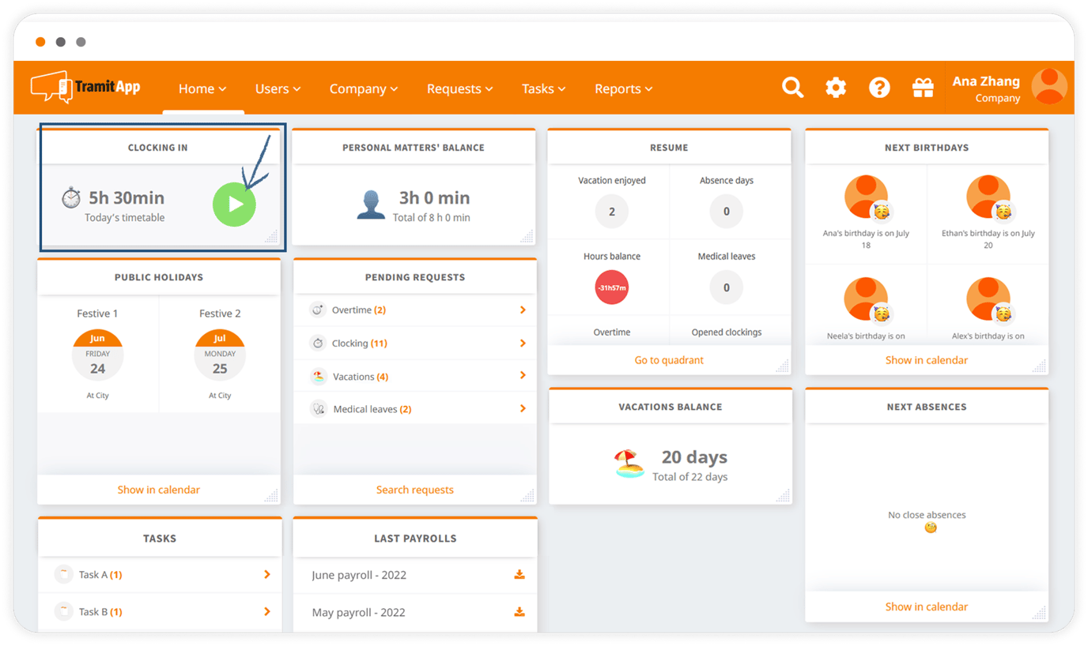Click the gift icon in the navbar
The width and height of the screenshot is (1088, 646).
923,88
